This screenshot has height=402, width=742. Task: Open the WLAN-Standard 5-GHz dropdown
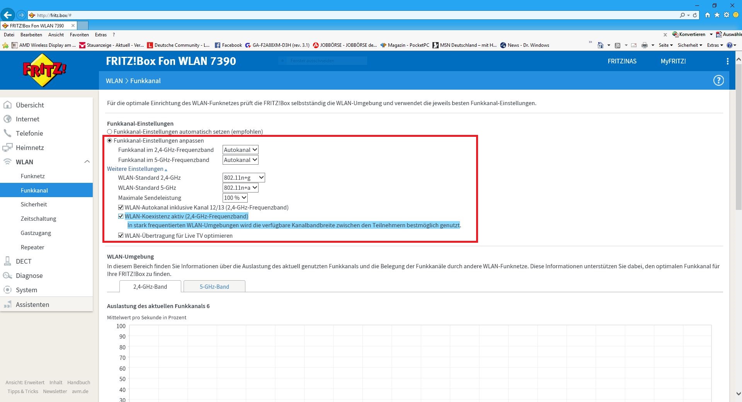tap(240, 188)
